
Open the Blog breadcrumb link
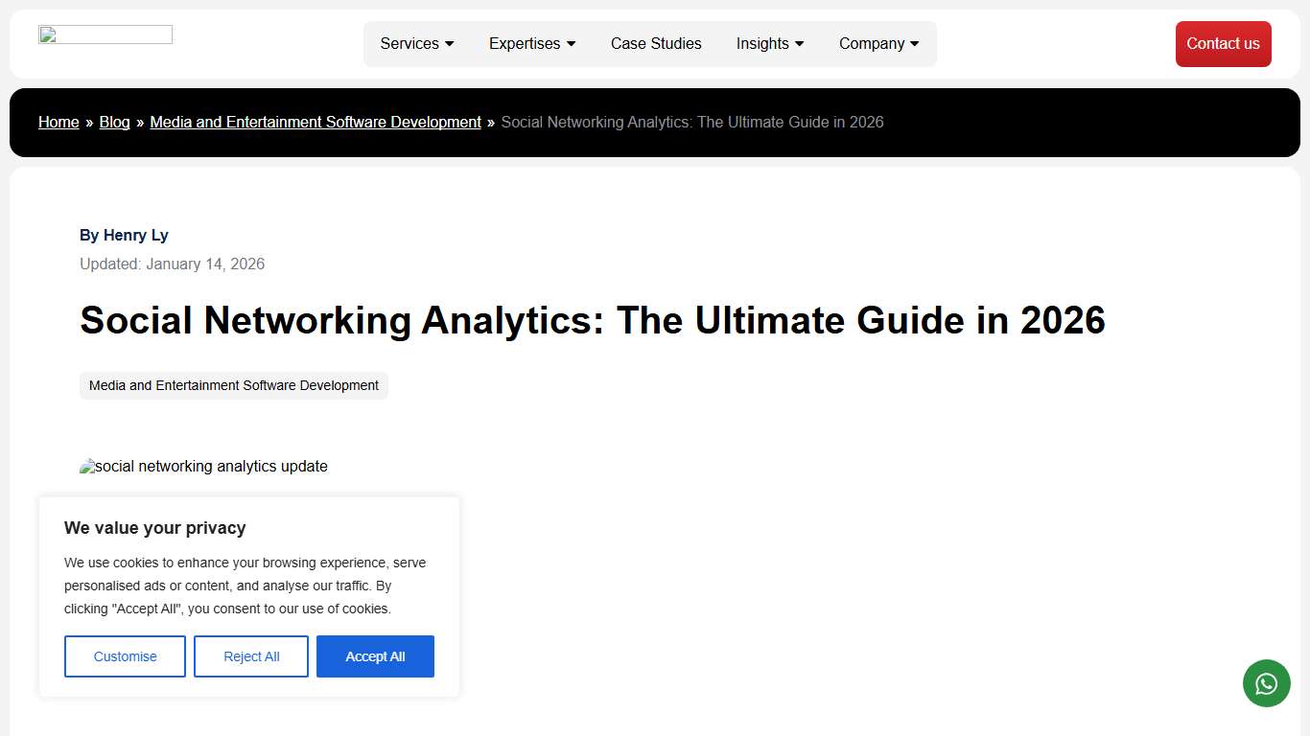tap(114, 122)
